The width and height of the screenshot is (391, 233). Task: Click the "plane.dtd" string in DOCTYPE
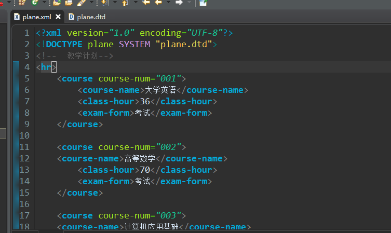(x=184, y=44)
